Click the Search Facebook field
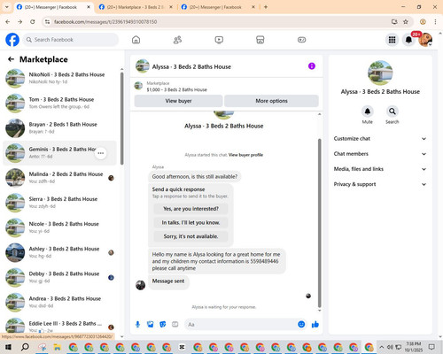 pyautogui.click(x=71, y=40)
